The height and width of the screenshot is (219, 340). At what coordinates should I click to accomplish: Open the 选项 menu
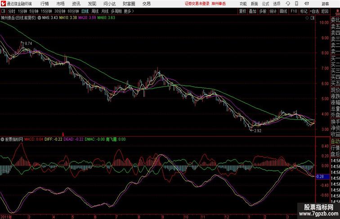coord(277,4)
